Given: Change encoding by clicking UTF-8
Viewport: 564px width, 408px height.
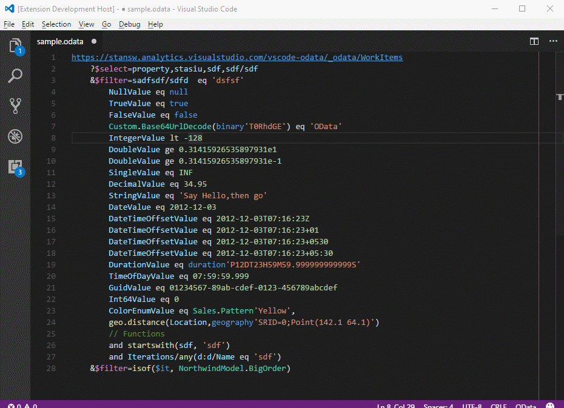Looking at the screenshot, I should click(x=472, y=405).
